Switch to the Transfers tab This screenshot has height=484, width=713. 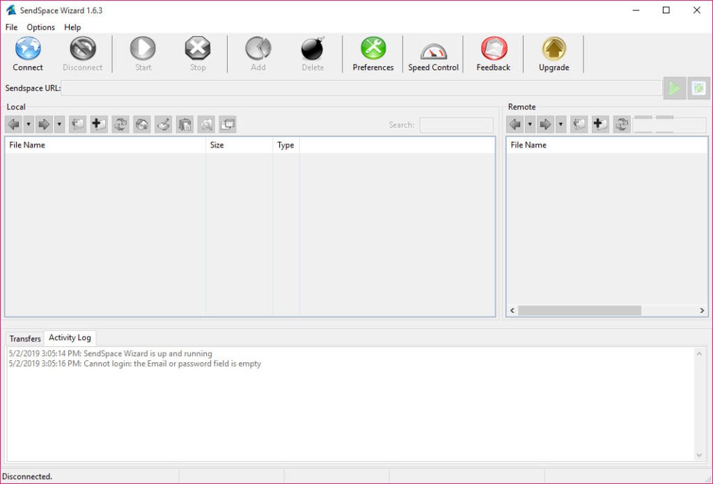(25, 339)
